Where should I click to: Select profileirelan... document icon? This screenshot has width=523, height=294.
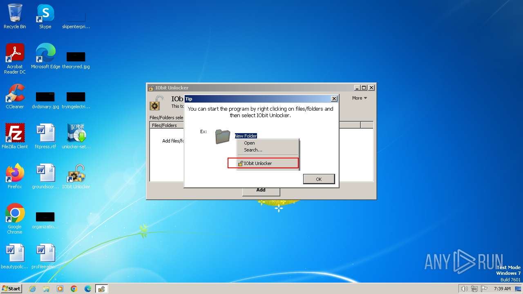tap(45, 256)
